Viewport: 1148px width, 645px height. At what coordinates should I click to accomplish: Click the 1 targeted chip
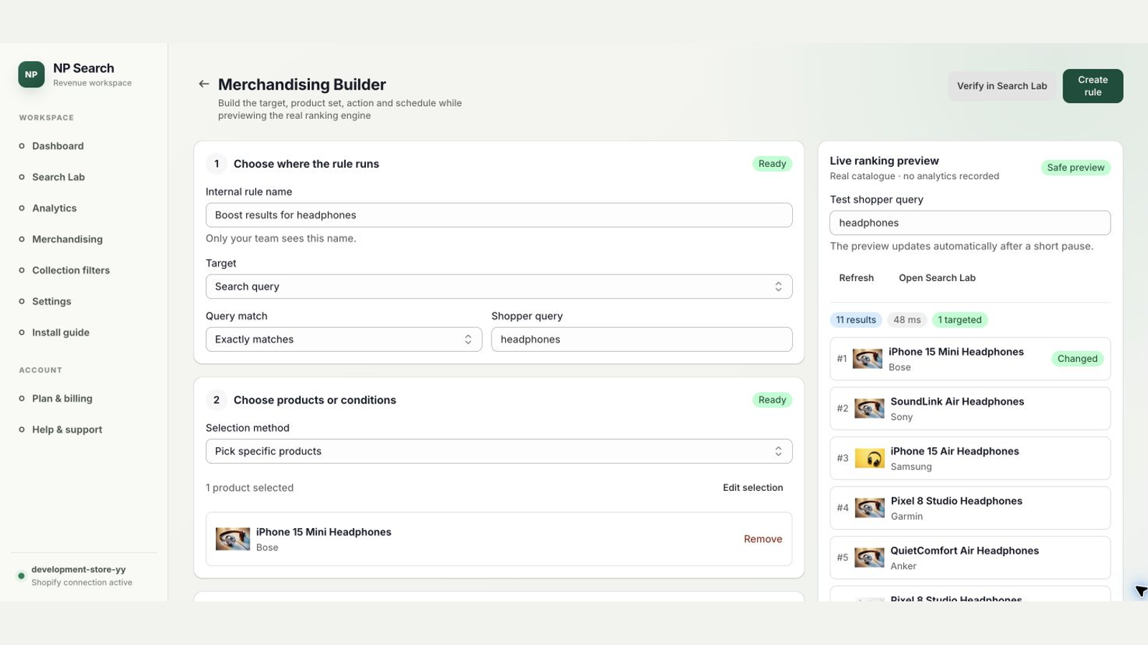[x=959, y=320]
